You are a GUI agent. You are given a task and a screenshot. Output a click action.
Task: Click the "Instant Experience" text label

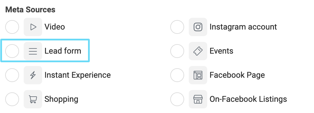point(78,75)
